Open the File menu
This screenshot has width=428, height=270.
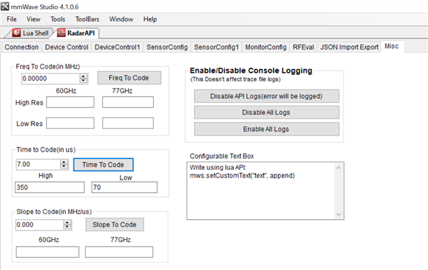coord(12,19)
